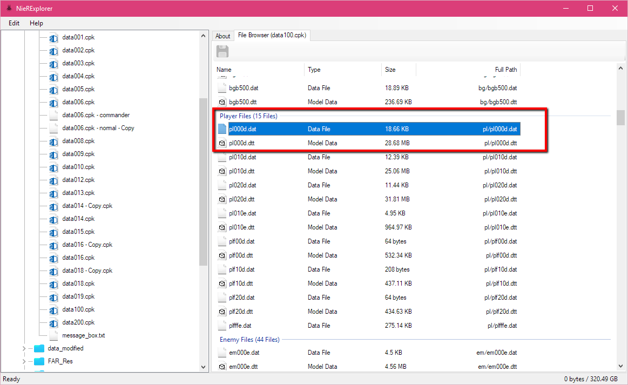The height and width of the screenshot is (385, 628).
Task: Maximize the NieRExplorer window
Action: click(x=590, y=8)
